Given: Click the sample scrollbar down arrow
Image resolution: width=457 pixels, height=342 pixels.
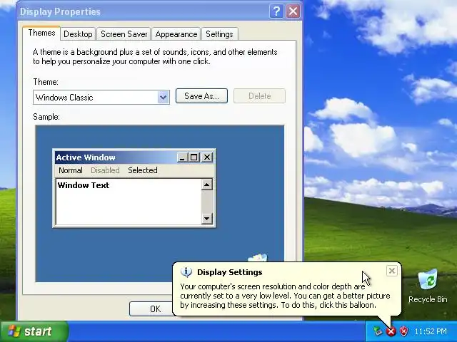Looking at the screenshot, I should (x=207, y=219).
